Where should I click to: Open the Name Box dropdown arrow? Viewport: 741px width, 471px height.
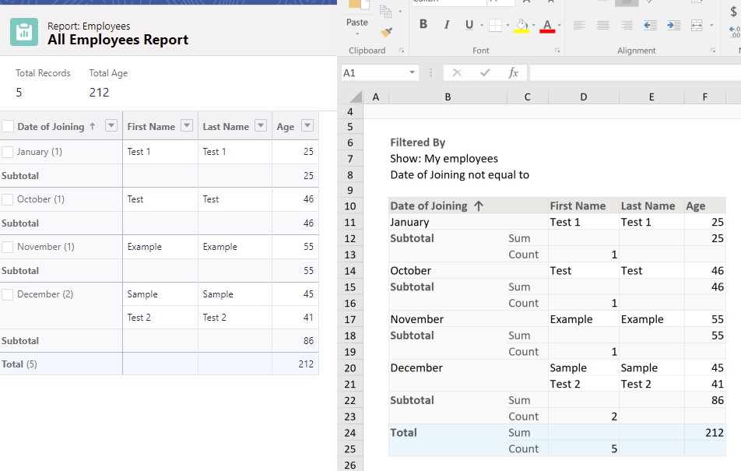pos(412,72)
